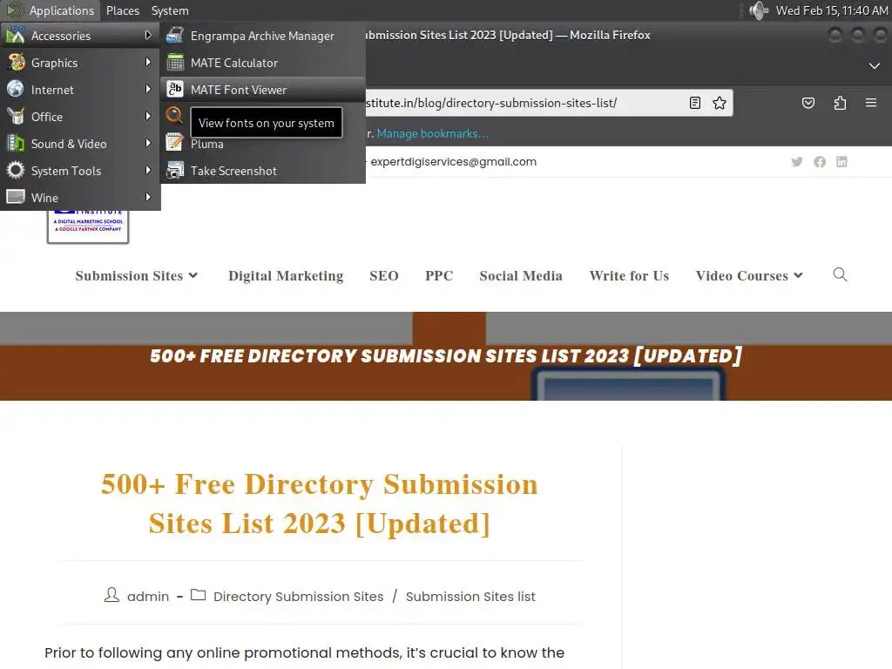Launch Pluma text editor

coord(263,144)
